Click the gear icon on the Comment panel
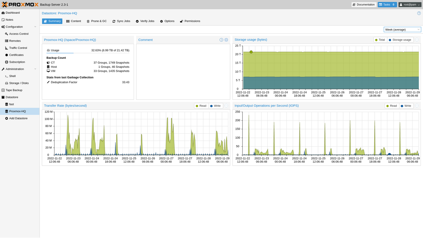 pos(226,40)
